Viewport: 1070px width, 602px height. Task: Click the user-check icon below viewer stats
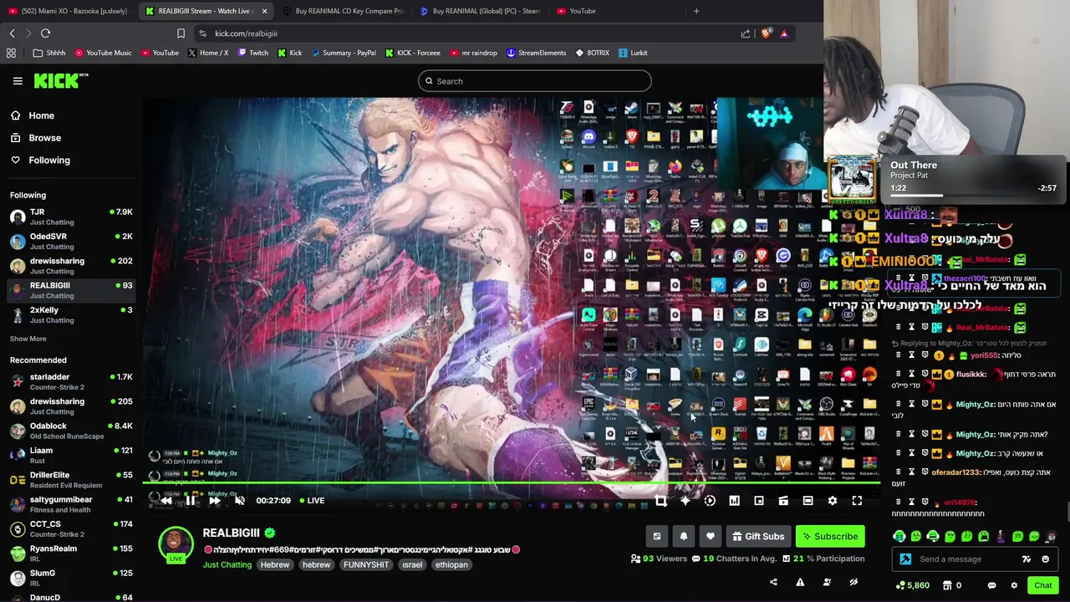[827, 582]
